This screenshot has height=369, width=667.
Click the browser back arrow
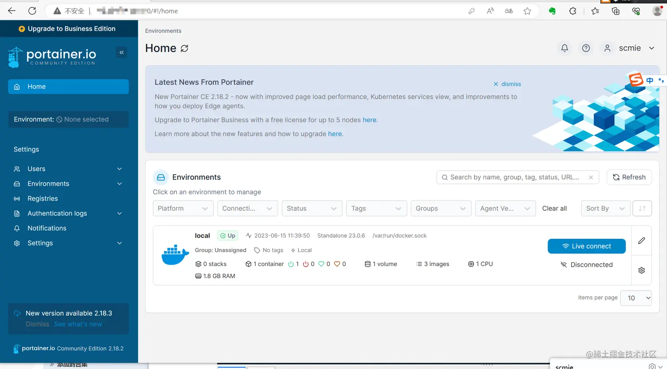click(x=12, y=11)
